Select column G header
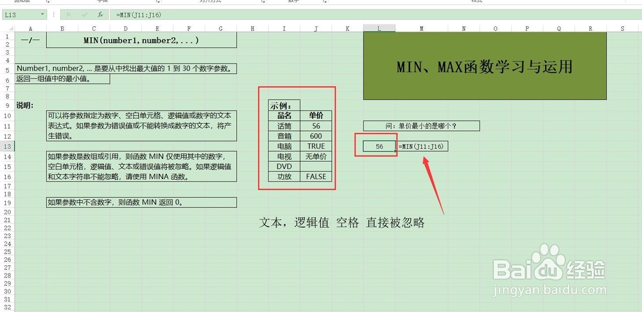Viewport: 642px width, 312px height. pos(221,28)
